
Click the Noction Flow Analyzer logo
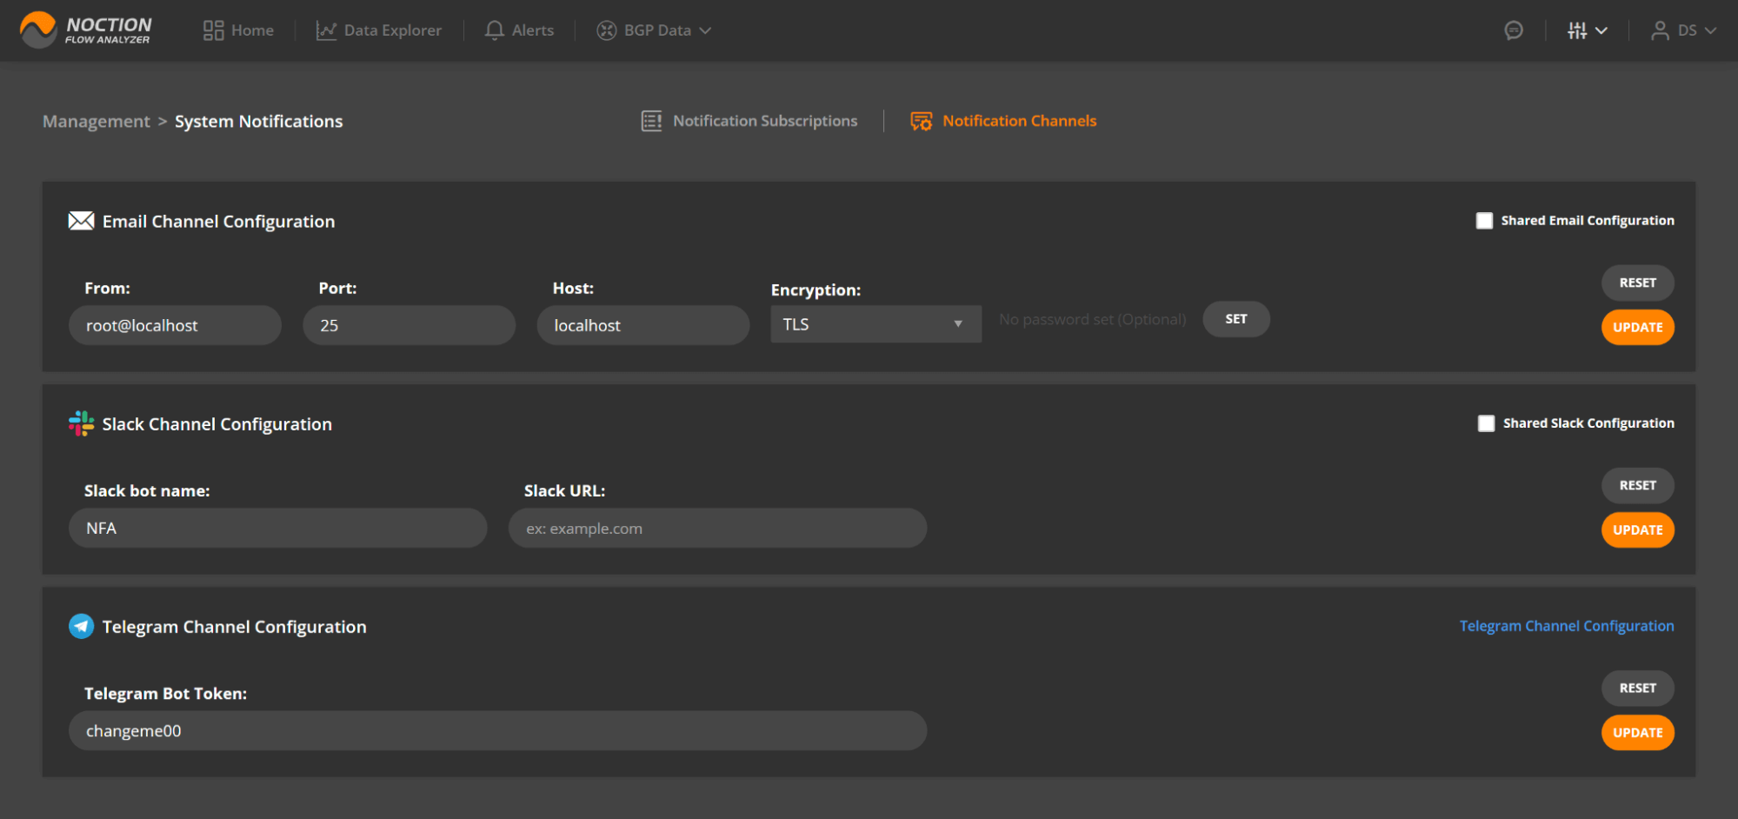pyautogui.click(x=85, y=30)
